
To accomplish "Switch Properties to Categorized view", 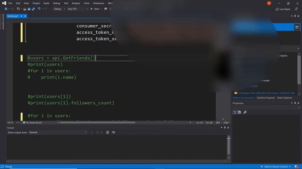I will (235, 112).
